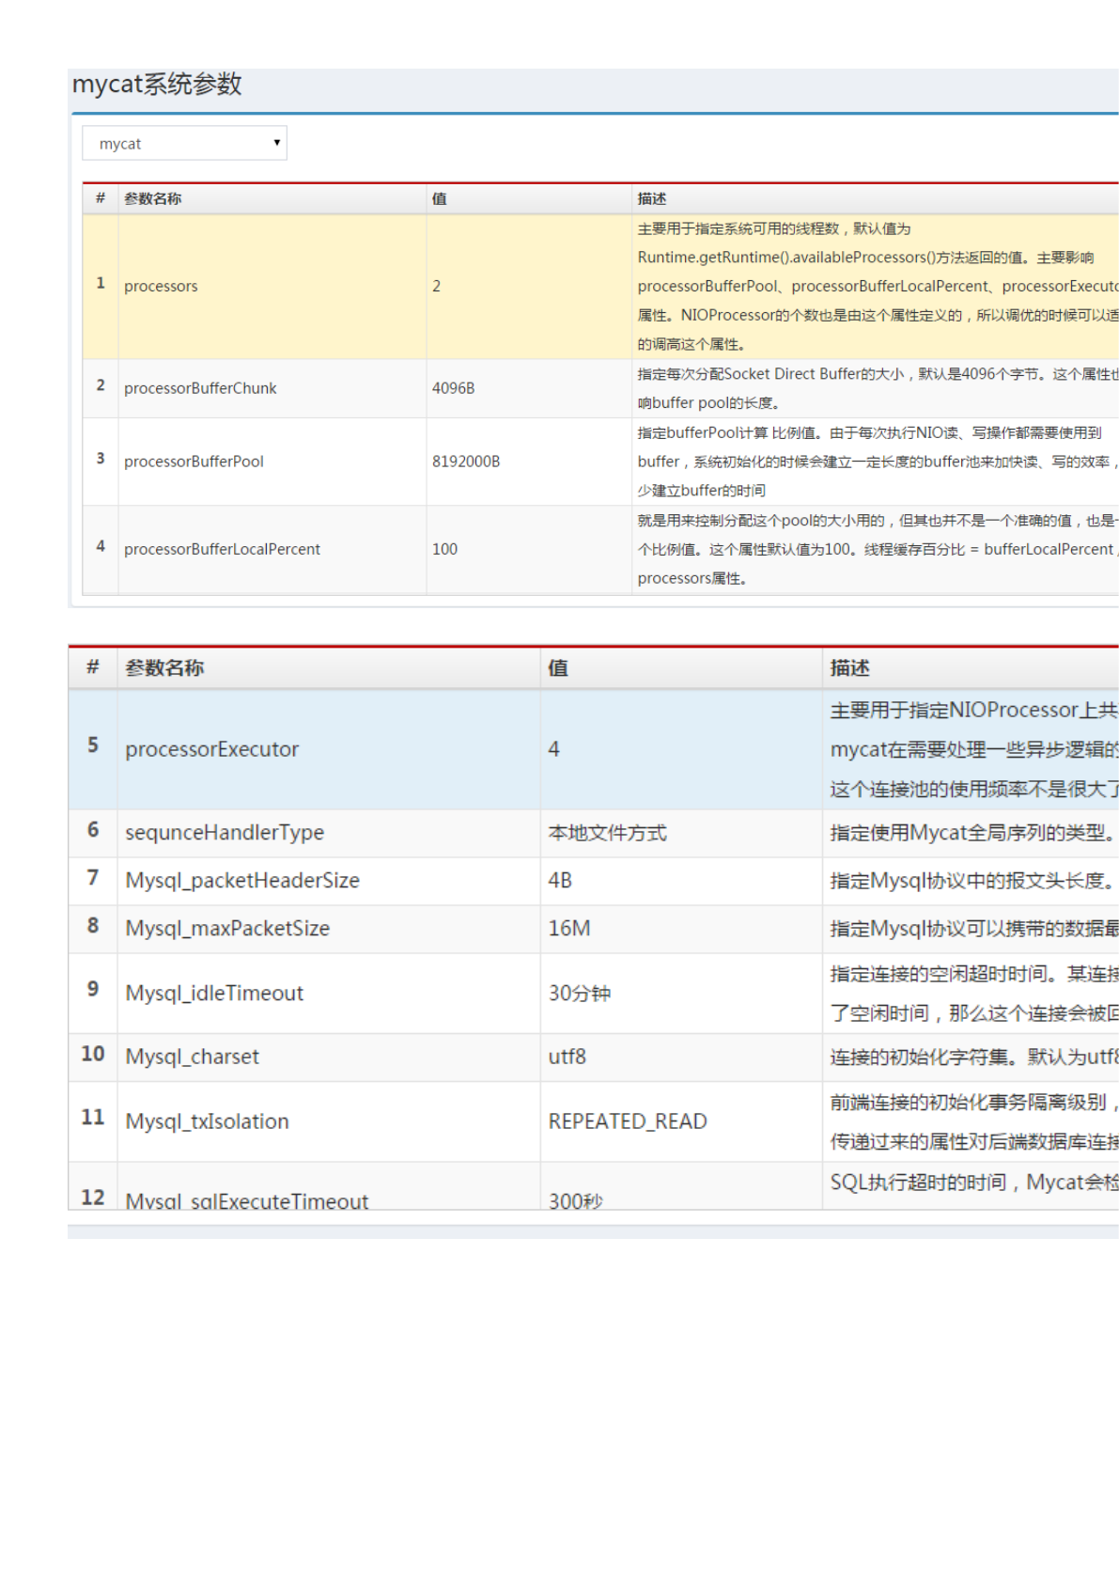
Task: Select Mysql_maxPacketSize parameter name
Action: (x=227, y=929)
